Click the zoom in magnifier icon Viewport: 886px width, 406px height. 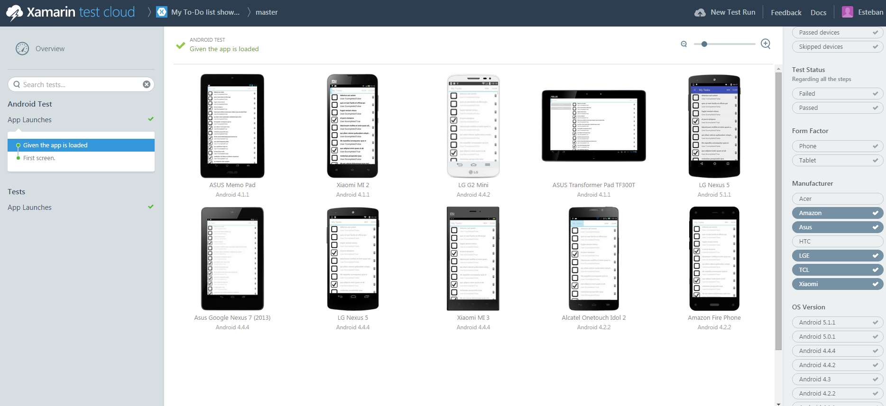click(766, 44)
